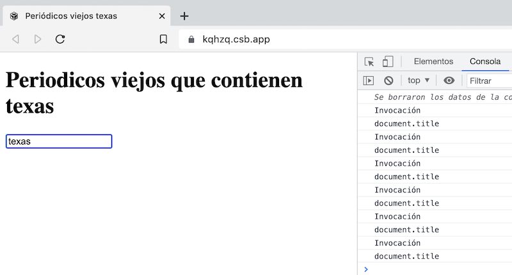Click the Filtrar console filter field

coord(490,81)
